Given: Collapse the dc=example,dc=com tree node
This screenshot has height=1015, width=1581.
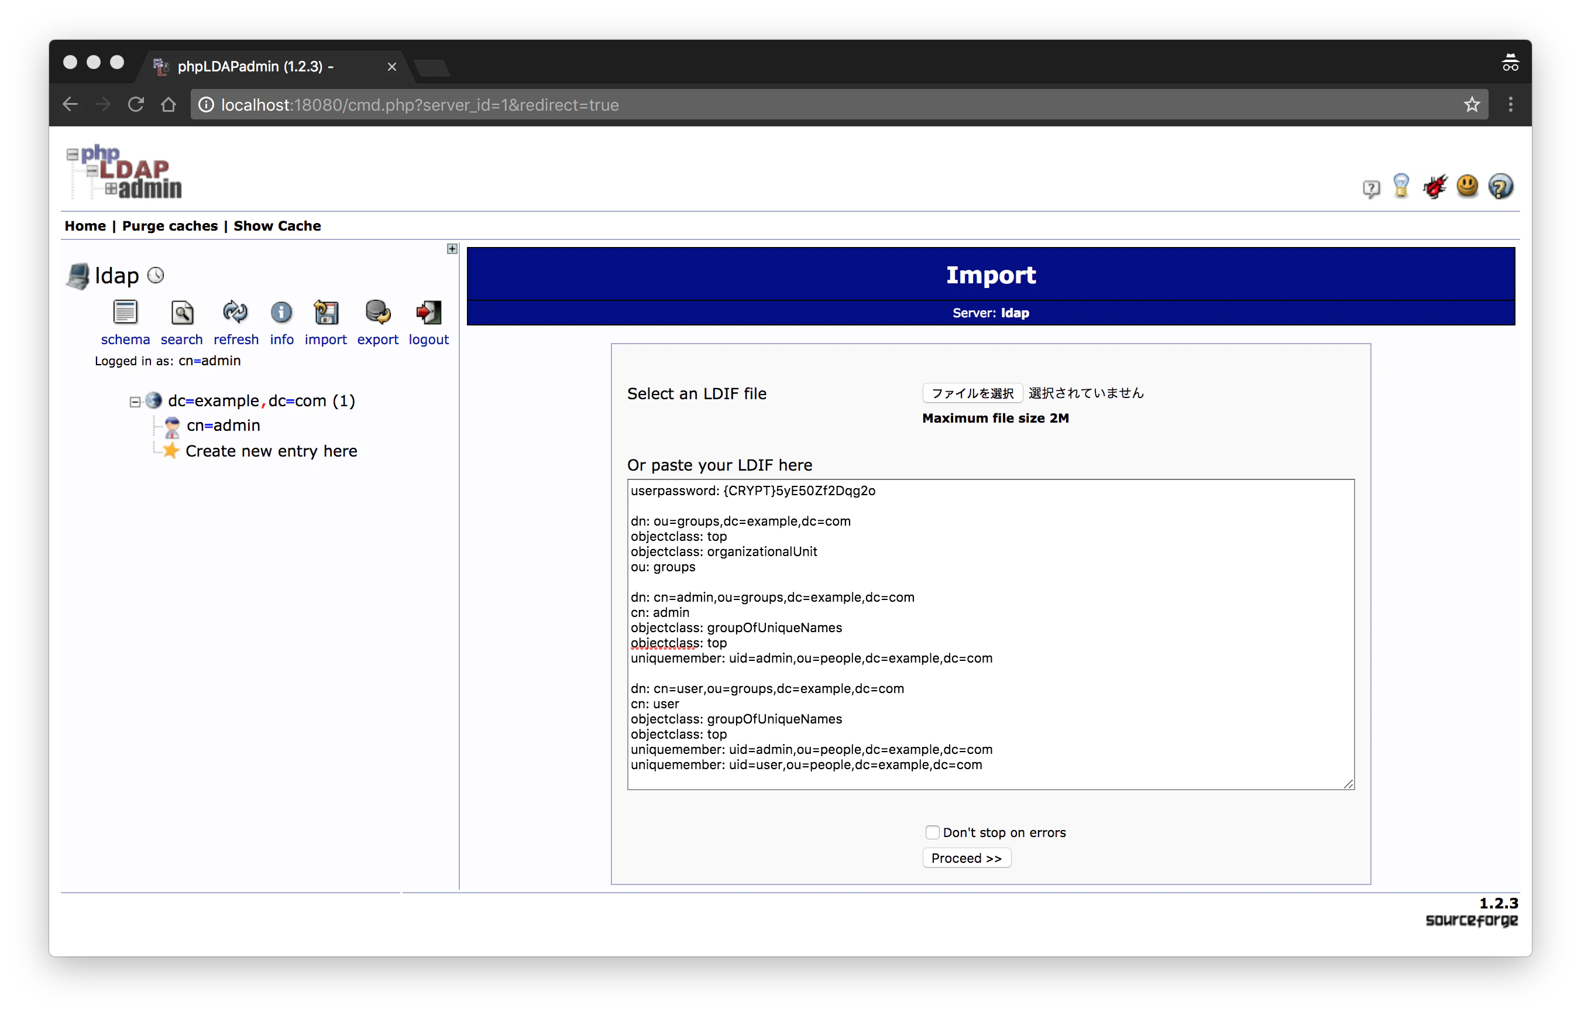Looking at the screenshot, I should [x=135, y=402].
